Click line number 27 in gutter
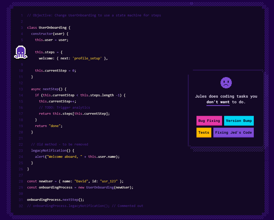 pos(21,175)
